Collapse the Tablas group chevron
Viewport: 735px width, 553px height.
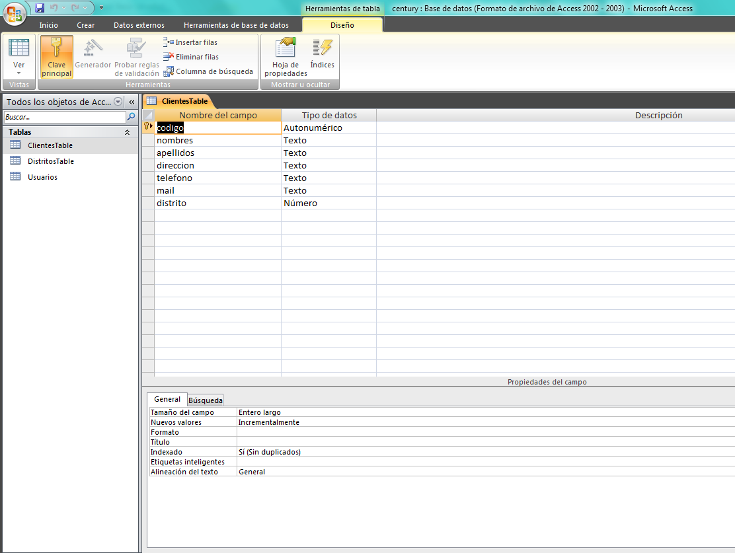(x=127, y=133)
